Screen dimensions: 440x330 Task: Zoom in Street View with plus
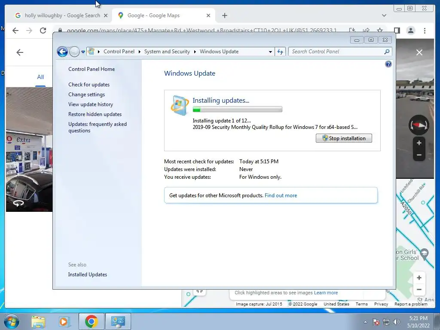(419, 143)
